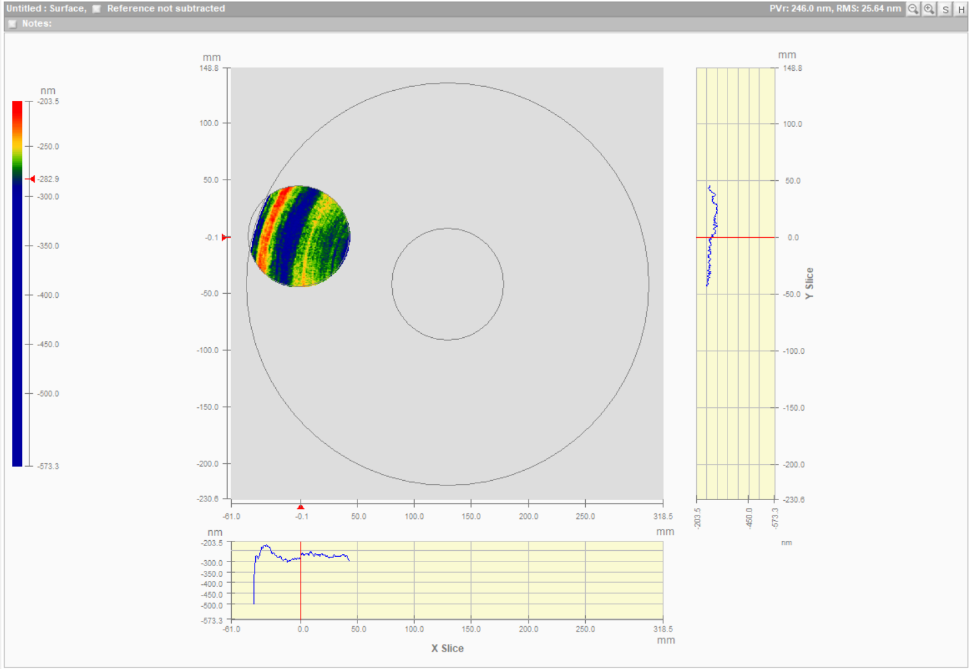Click the X Slice axis label
The image size is (970, 669).
(x=447, y=648)
